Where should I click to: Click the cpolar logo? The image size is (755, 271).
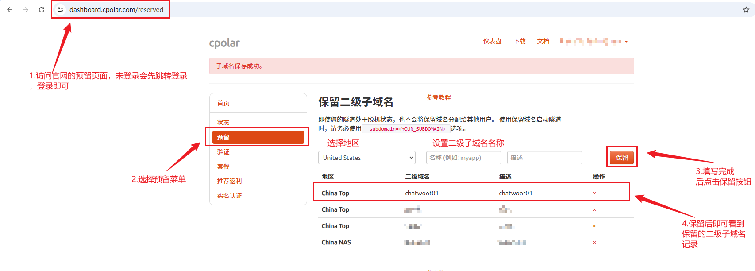(224, 43)
